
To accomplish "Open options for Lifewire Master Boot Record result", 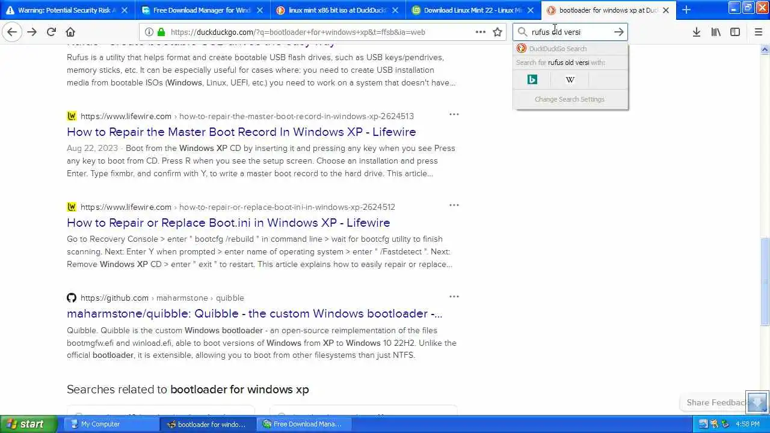I will coord(454,114).
